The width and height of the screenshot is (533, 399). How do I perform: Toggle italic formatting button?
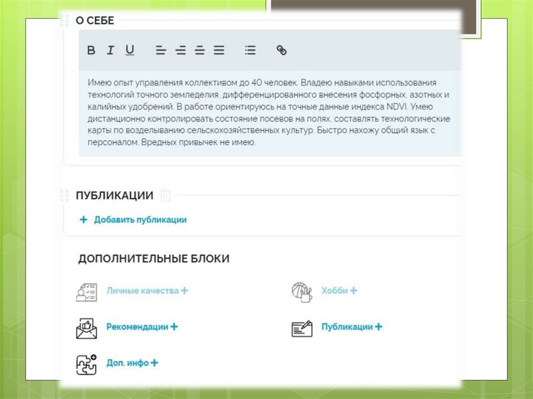point(110,50)
